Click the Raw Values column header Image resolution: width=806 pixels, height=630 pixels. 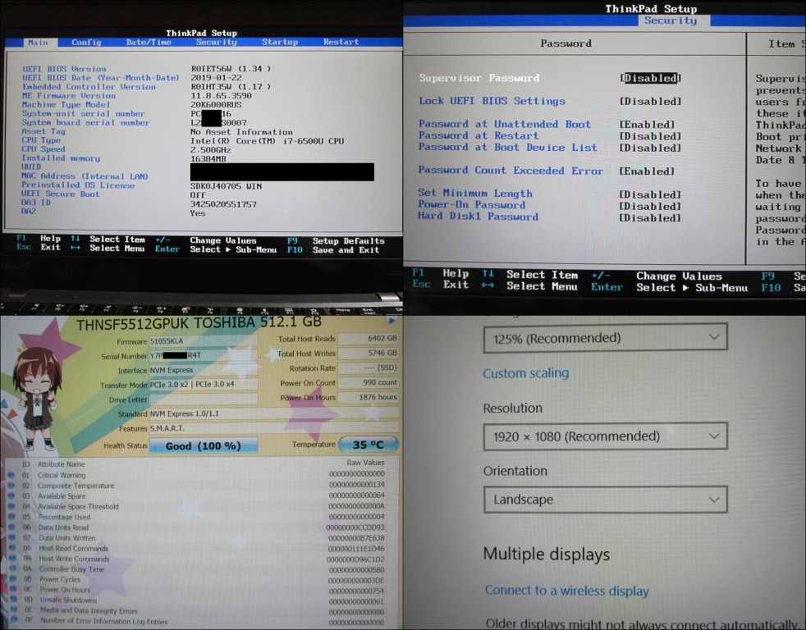[x=365, y=463]
